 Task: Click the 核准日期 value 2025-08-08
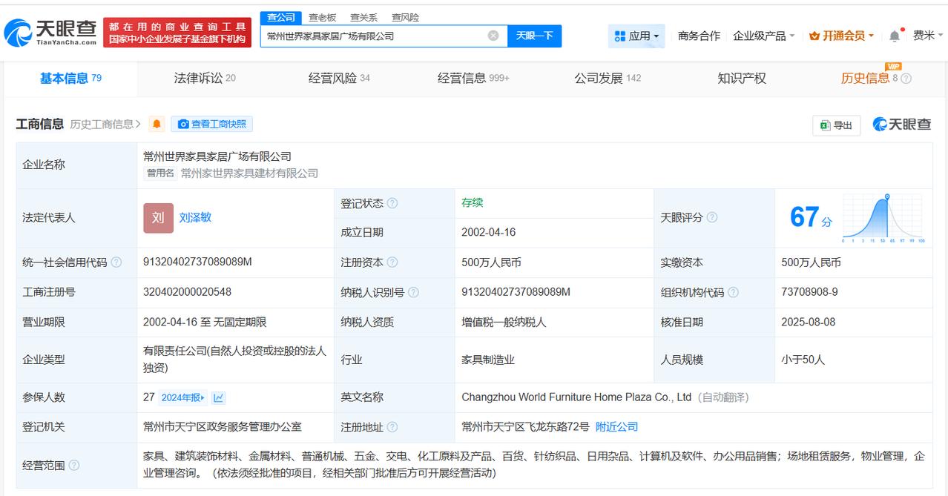pyautogui.click(x=809, y=322)
